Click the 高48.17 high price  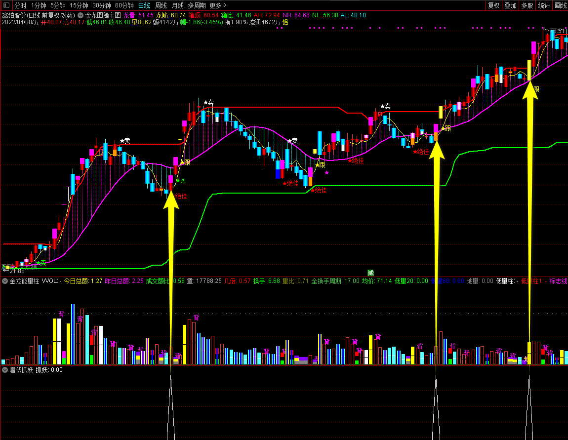[x=74, y=22]
